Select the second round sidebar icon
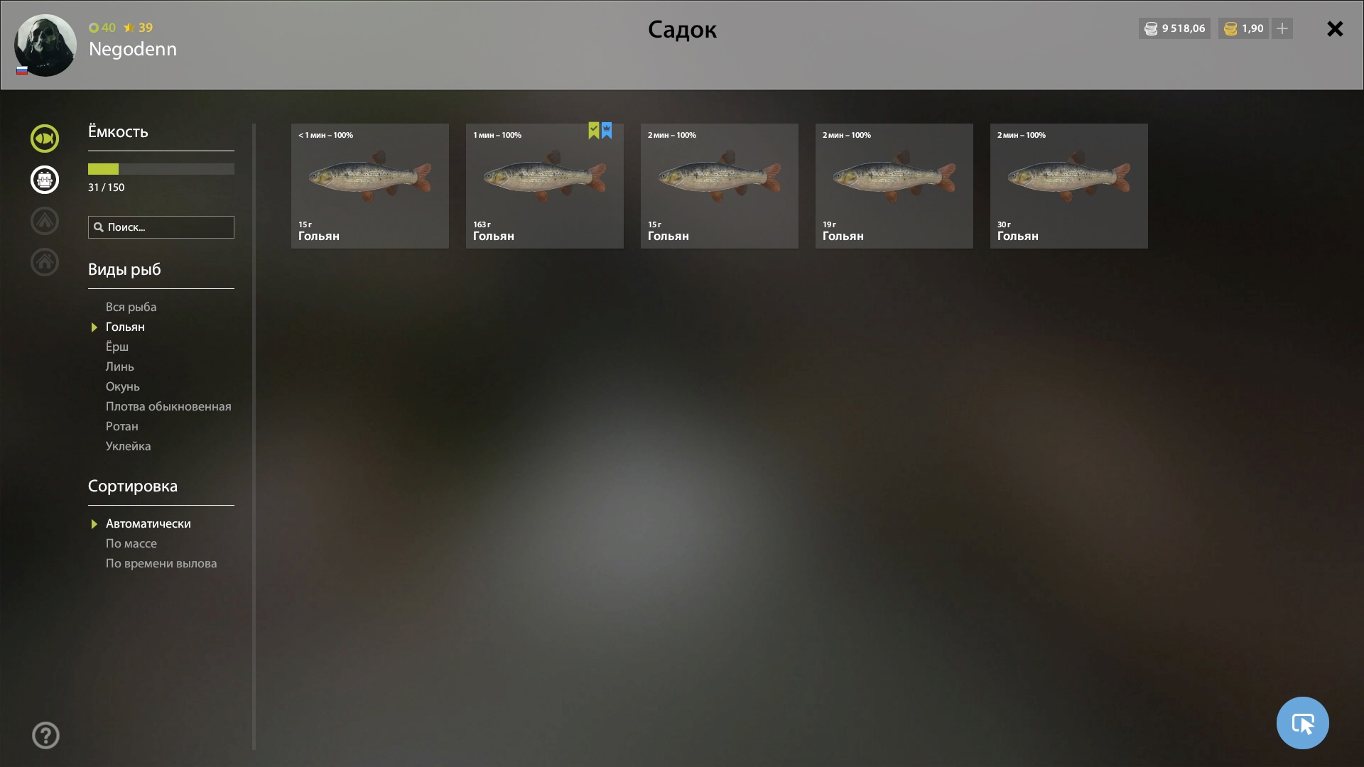Screen dimensions: 1364x767 coord(45,180)
